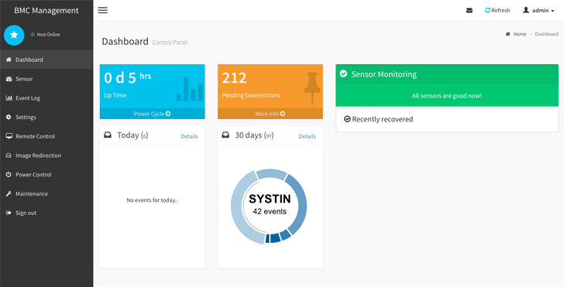This screenshot has width=564, height=287.
Task: Click the Sign out icon in the sidebar
Action: pos(9,213)
